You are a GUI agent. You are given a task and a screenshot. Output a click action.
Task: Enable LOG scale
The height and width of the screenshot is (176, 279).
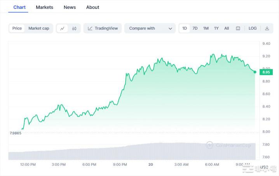[253, 28]
